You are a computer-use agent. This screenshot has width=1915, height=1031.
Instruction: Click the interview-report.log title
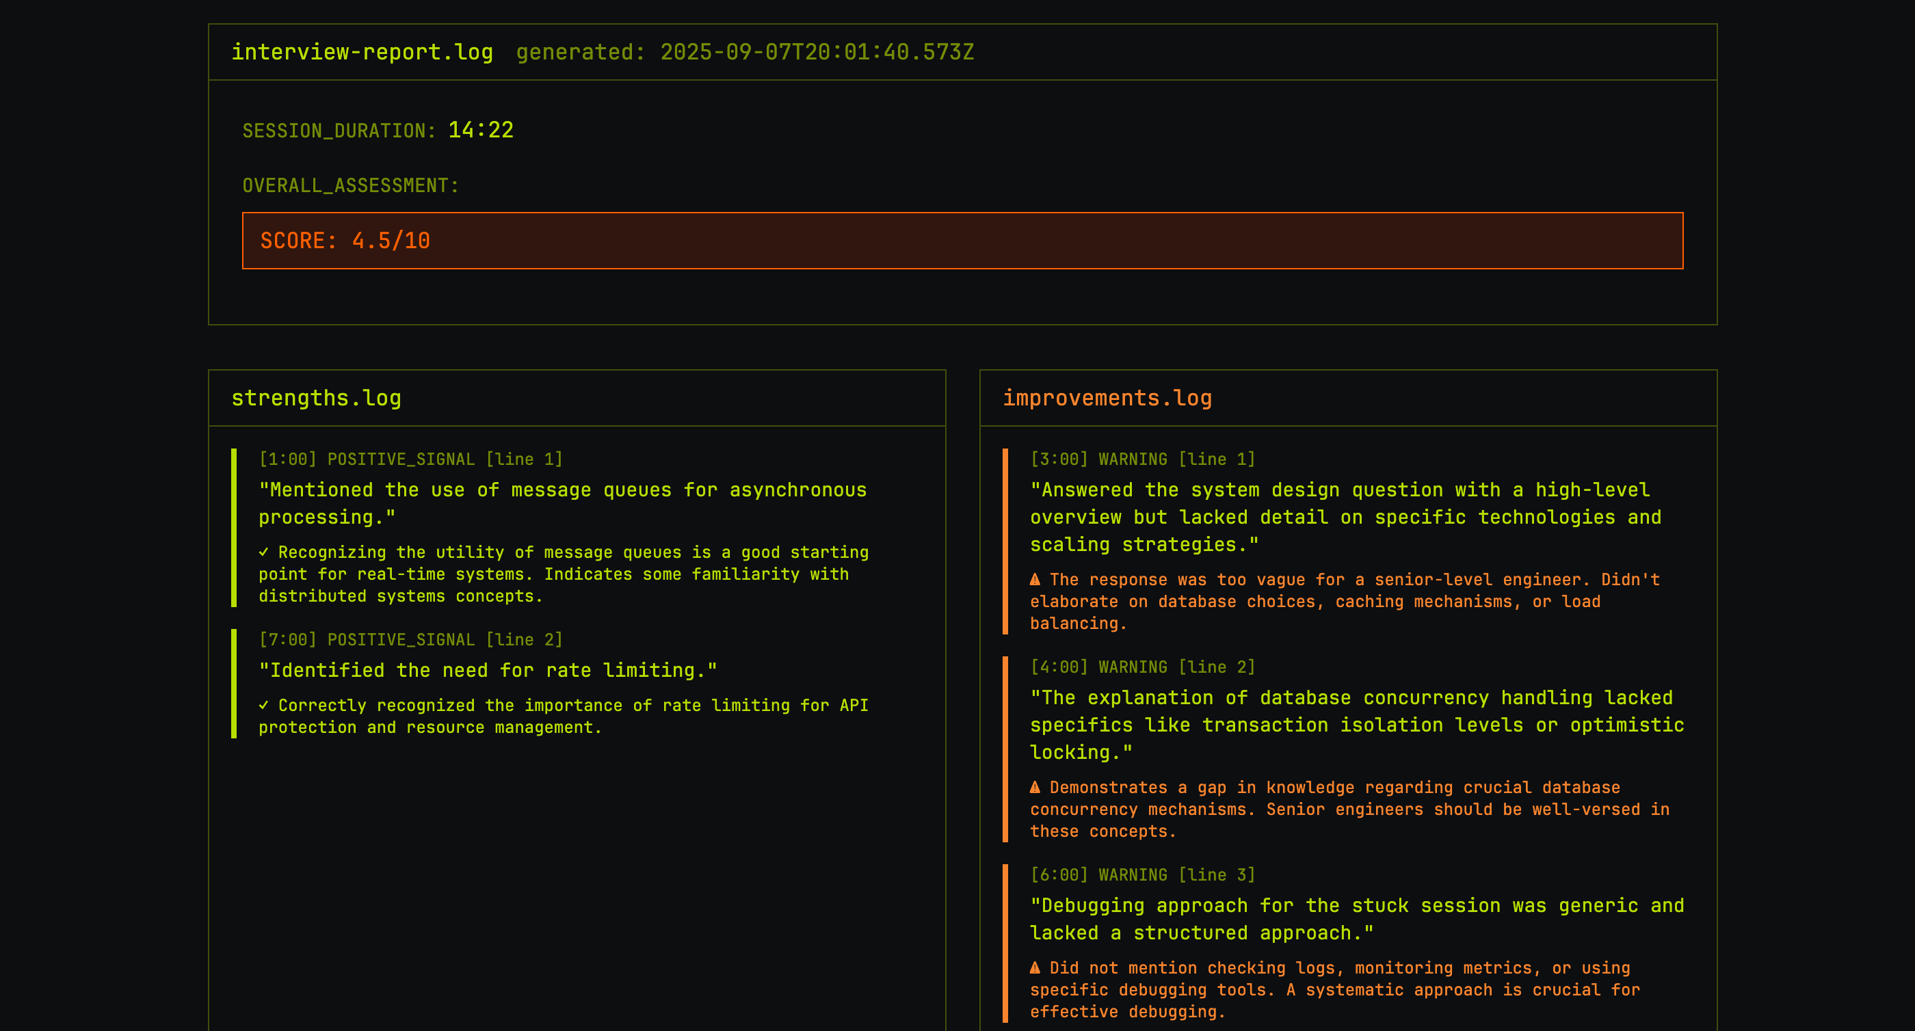(362, 52)
